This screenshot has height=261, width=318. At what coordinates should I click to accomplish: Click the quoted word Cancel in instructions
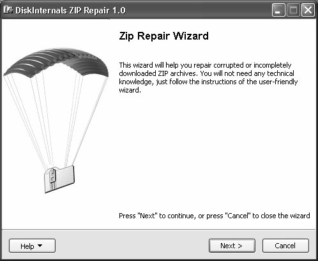pos(238,216)
